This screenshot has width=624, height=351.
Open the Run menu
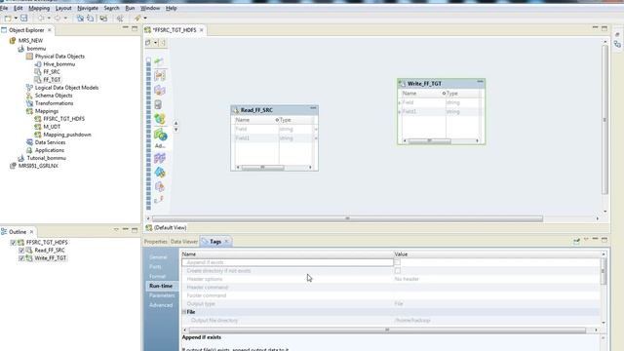(x=130, y=8)
